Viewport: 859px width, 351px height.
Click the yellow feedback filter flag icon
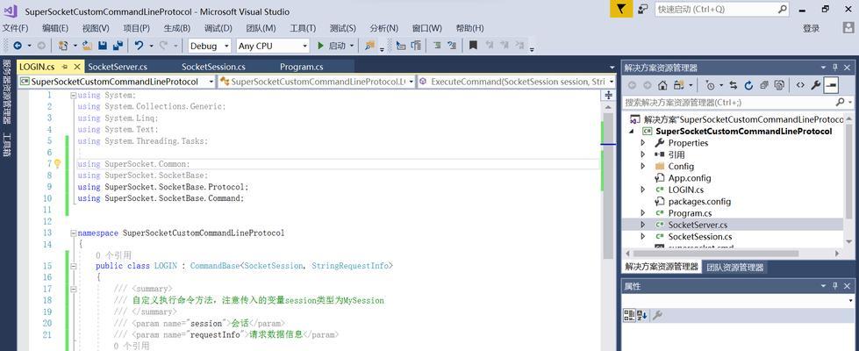(x=621, y=9)
